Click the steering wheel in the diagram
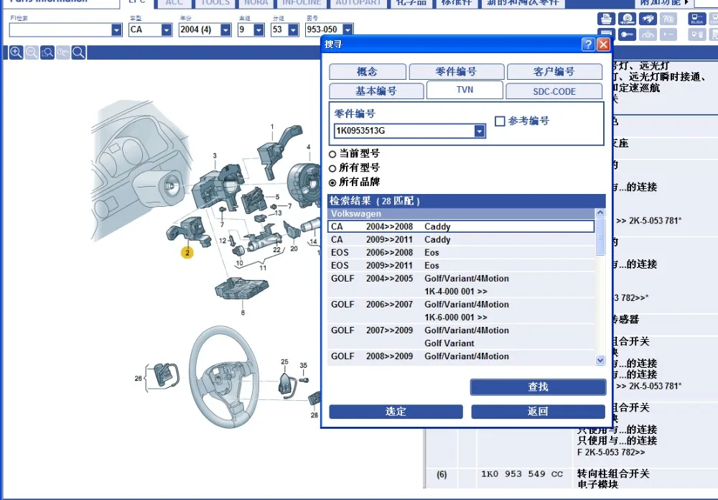 pyautogui.click(x=224, y=376)
